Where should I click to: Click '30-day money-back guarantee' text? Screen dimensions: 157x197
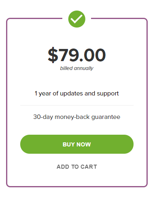[x=77, y=117]
